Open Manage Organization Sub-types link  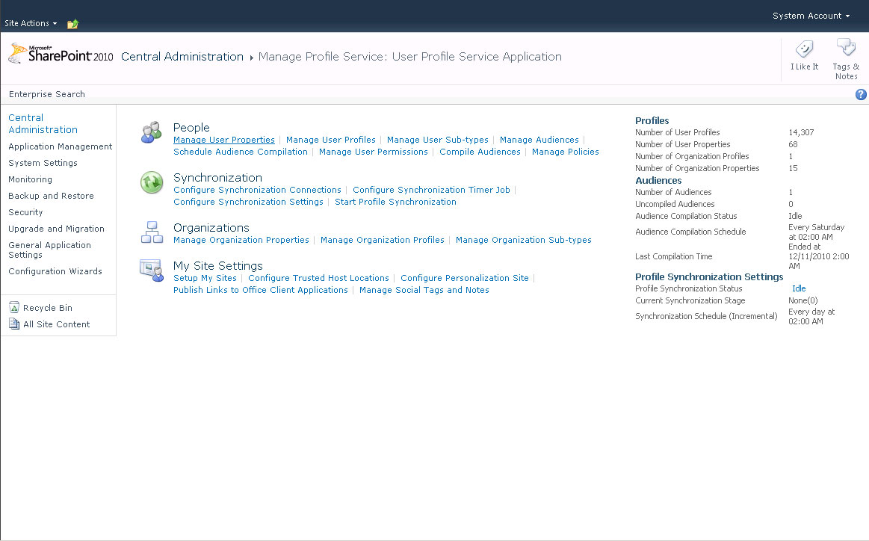[x=524, y=240]
